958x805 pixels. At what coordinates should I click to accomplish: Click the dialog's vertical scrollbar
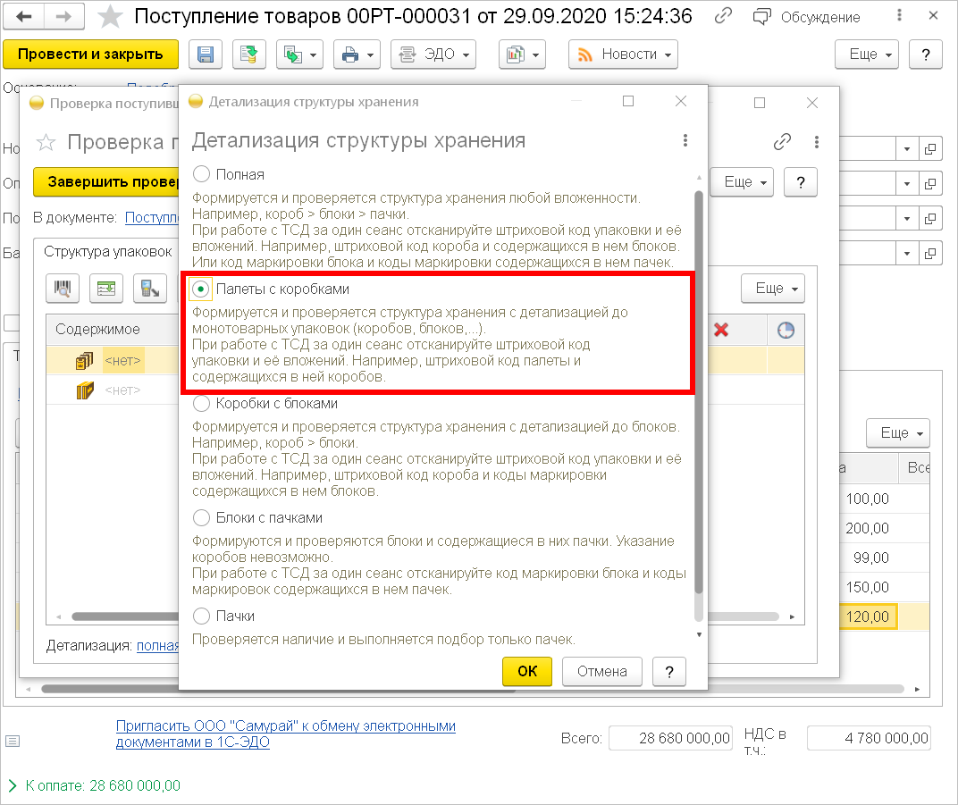tap(699, 391)
